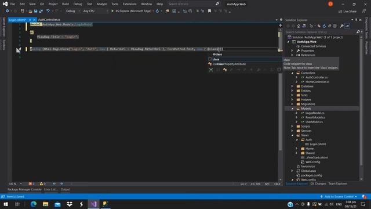Click the browser Refresh icon in toolbar
Screen dimensions: 371x209
pyautogui.click(x=157, y=11)
